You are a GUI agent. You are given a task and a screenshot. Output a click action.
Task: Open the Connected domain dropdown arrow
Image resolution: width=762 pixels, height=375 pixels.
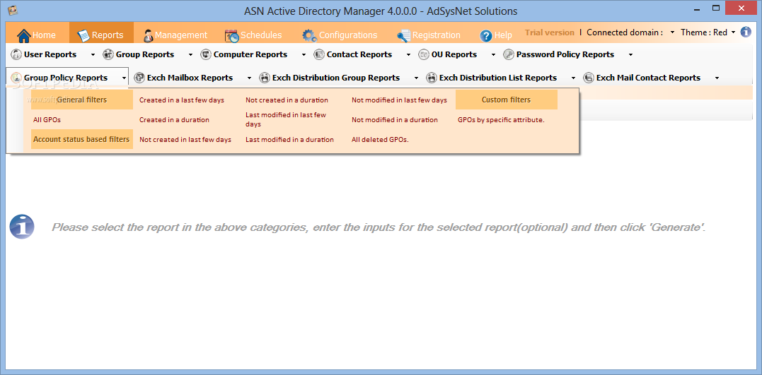(x=672, y=32)
